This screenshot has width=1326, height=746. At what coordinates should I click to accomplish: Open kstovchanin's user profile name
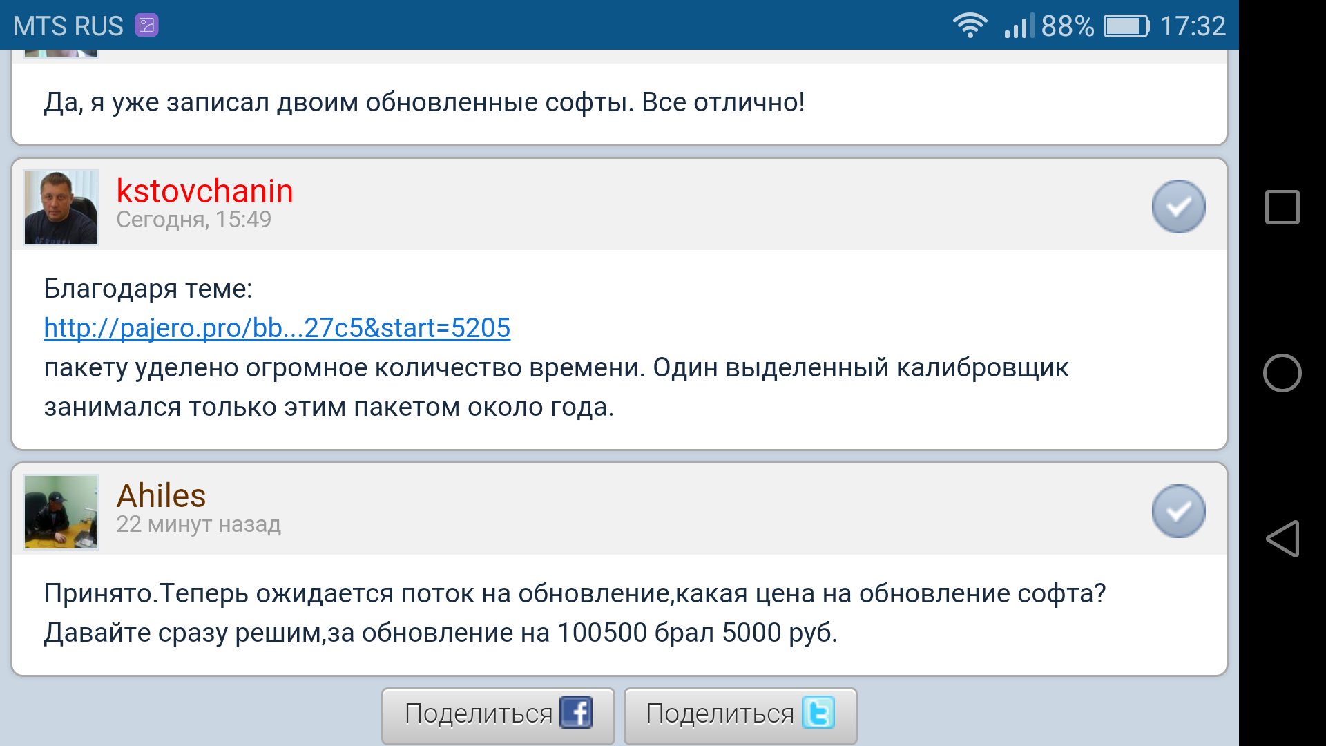(204, 191)
